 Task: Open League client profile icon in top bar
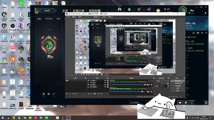click(x=120, y=9)
